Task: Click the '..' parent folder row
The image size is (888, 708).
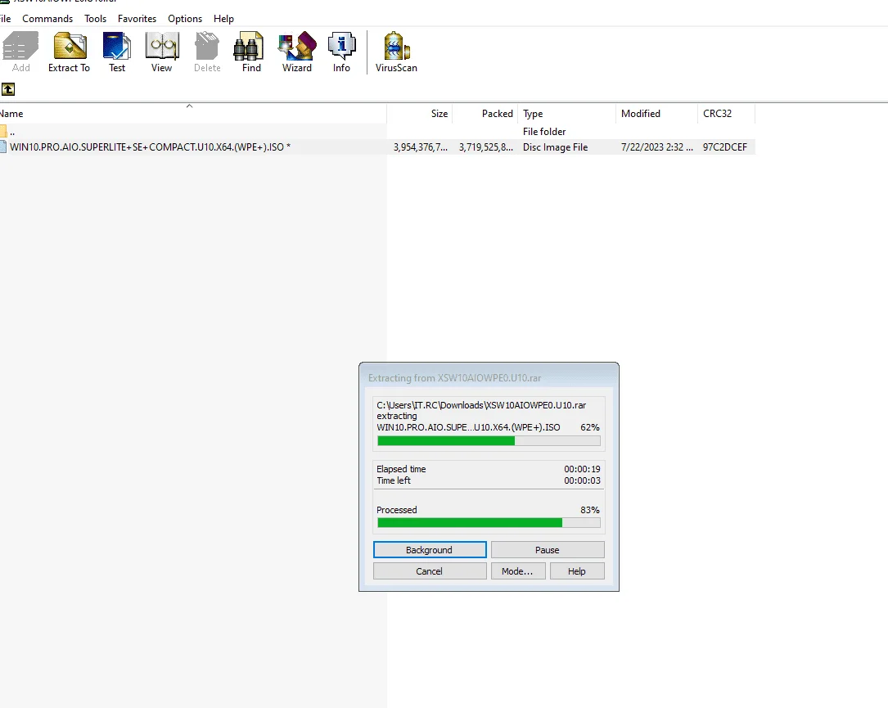Action: [377, 132]
